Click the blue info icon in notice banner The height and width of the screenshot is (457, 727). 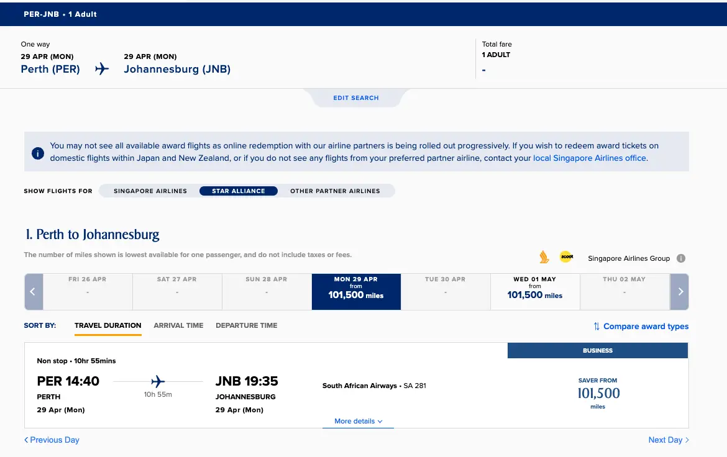click(37, 153)
